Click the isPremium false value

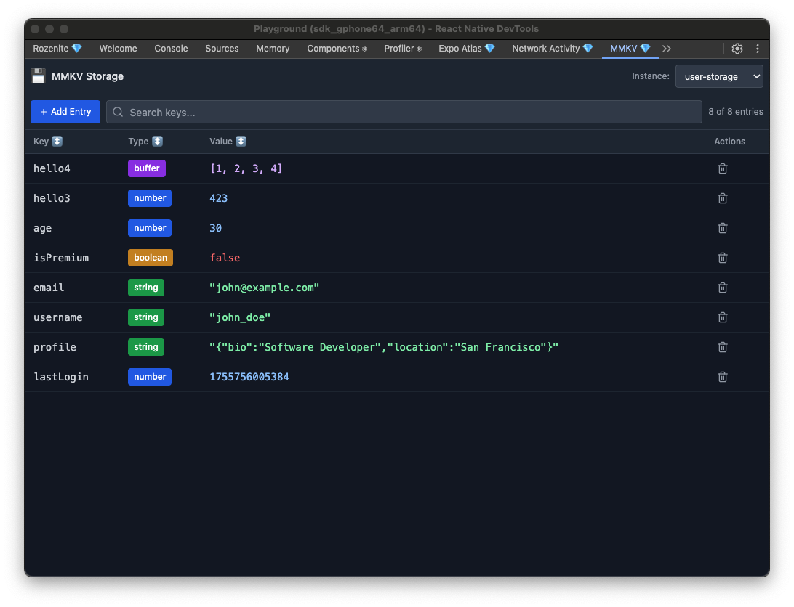click(x=225, y=258)
